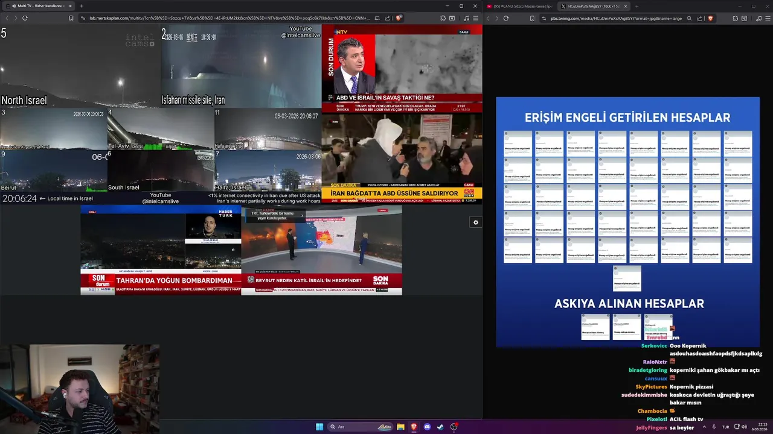This screenshot has height=434, width=773.
Task: Click the Beirut camera feed
Action: coord(53,171)
